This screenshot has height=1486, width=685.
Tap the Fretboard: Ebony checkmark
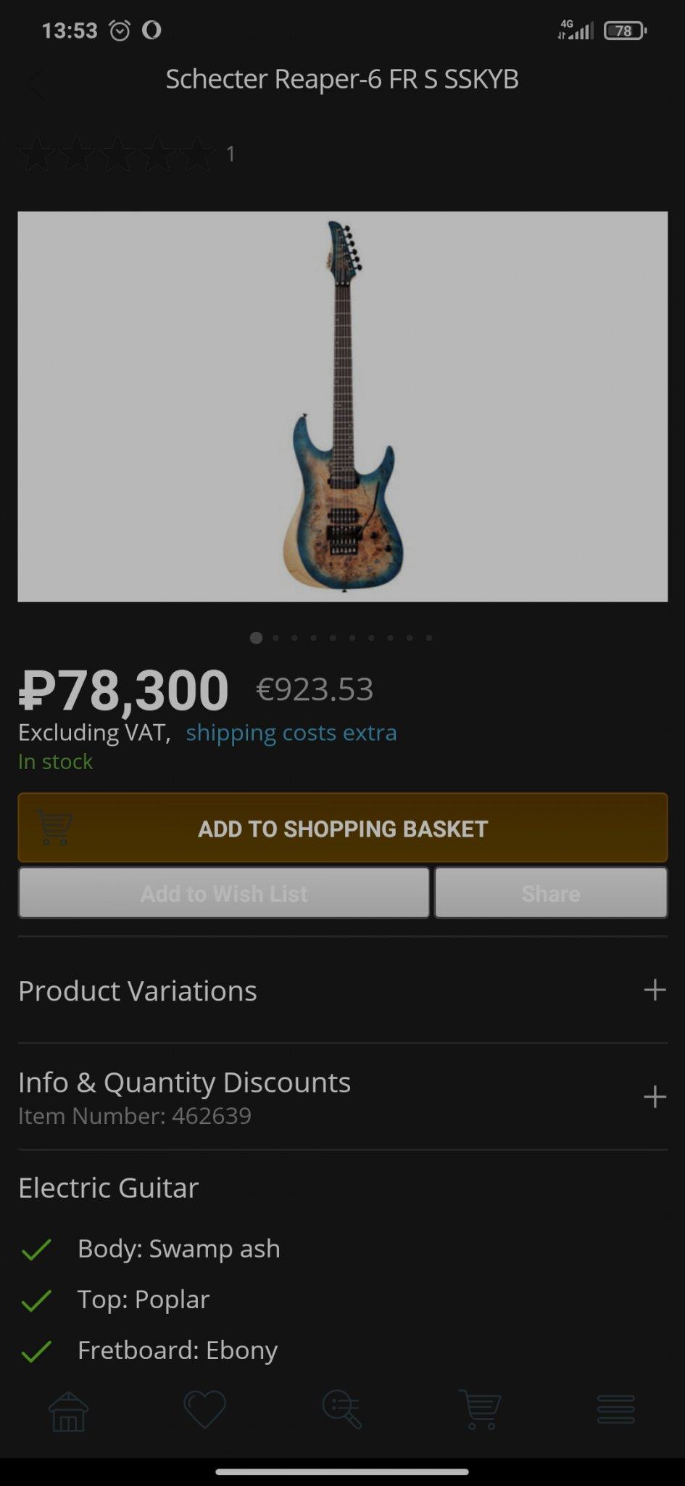click(36, 1351)
